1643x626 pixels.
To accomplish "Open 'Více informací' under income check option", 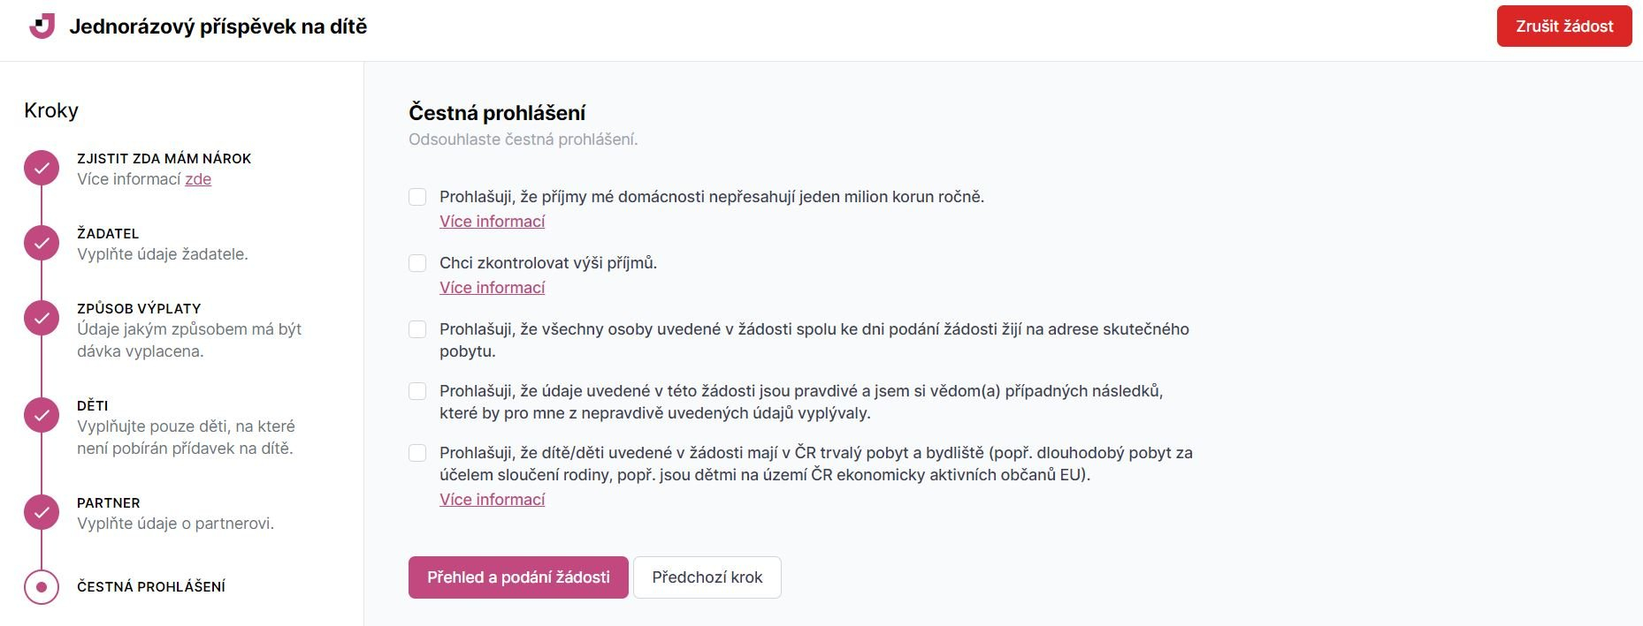I will (x=492, y=288).
